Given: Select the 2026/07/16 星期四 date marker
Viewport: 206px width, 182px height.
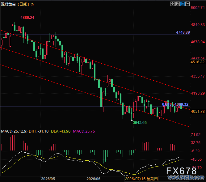Looking at the screenshot, I should point(141,179).
